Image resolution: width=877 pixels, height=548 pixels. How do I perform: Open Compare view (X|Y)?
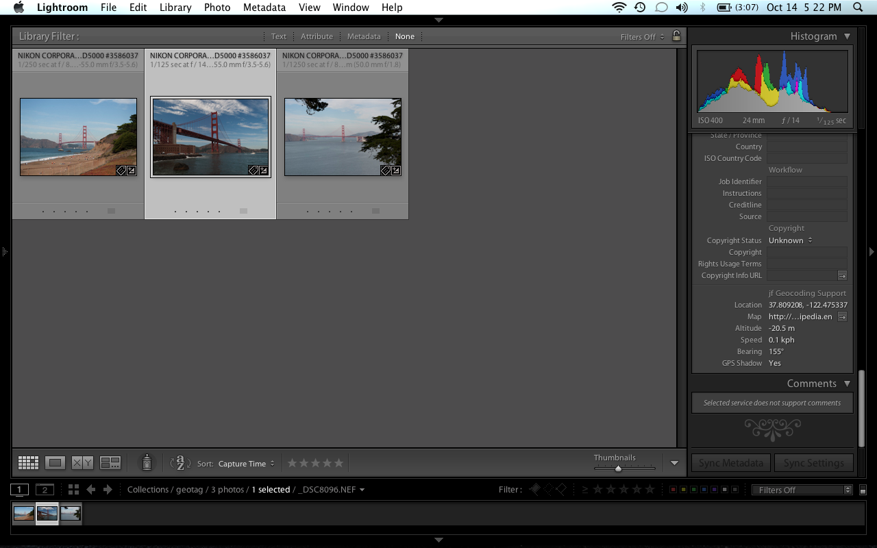pyautogui.click(x=82, y=463)
